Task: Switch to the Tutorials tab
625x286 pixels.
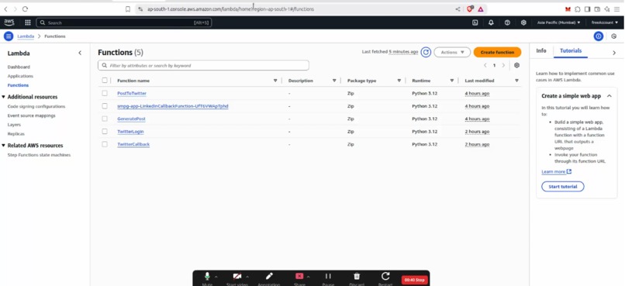Action: pyautogui.click(x=571, y=51)
